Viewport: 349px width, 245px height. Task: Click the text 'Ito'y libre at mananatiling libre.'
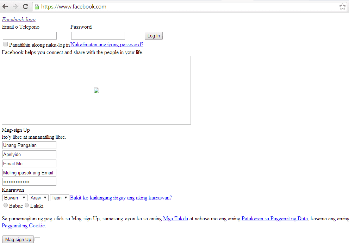tap(34, 137)
